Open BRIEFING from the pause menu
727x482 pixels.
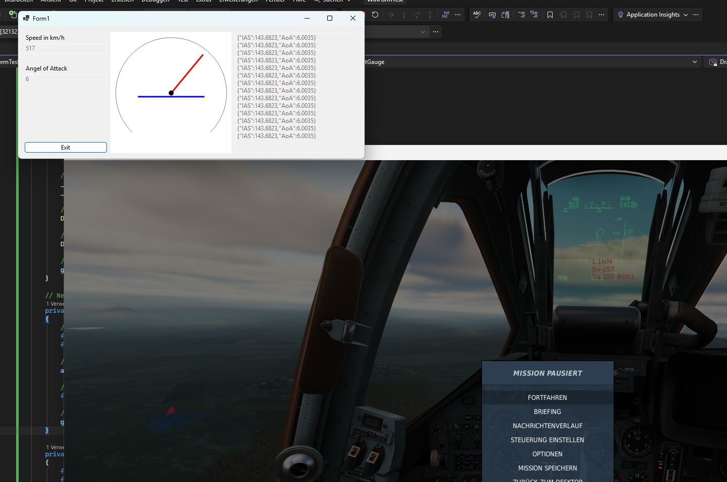click(548, 411)
